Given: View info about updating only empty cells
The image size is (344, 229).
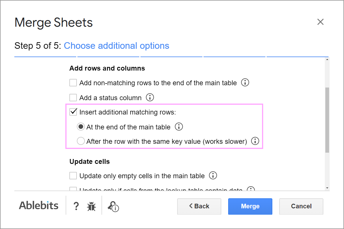Looking at the screenshot, I should tap(213, 175).
